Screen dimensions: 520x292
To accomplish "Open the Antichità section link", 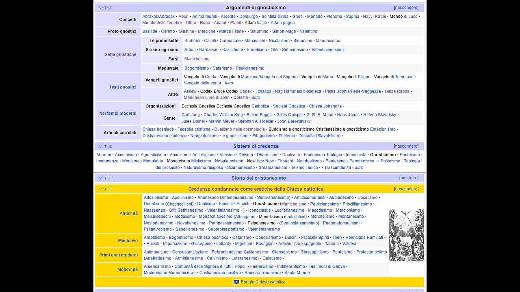I will point(128,213).
